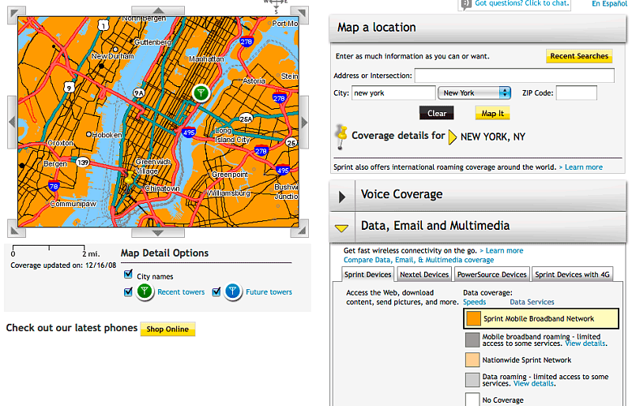Image resolution: width=632 pixels, height=406 pixels.
Task: Click the Greenpoint label on the map
Action: pos(230,175)
